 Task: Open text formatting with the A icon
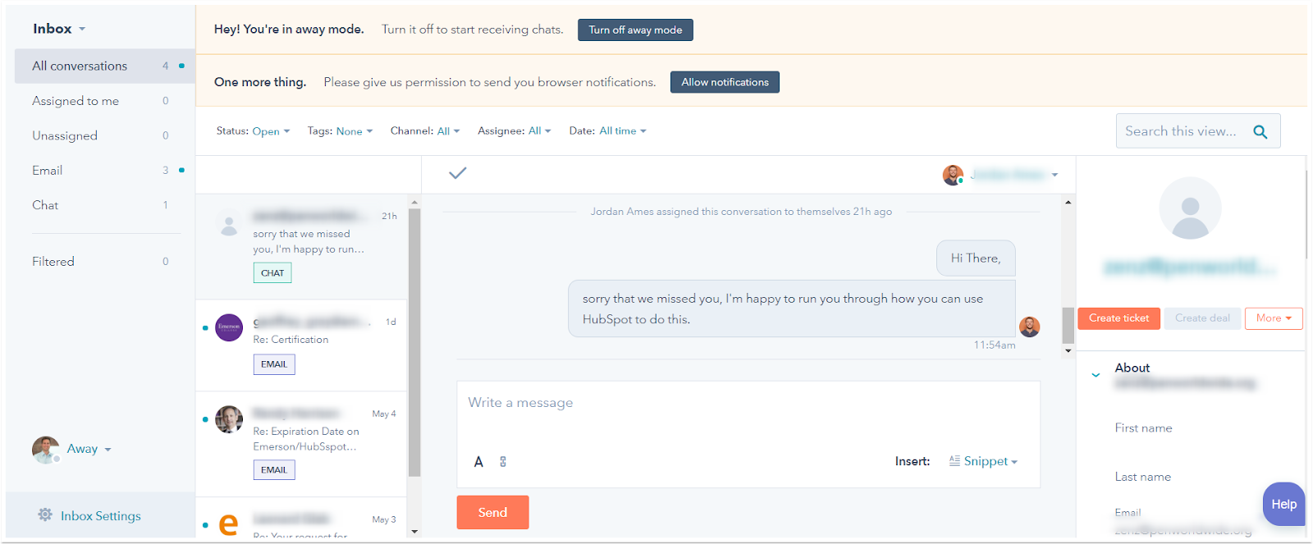click(x=478, y=462)
